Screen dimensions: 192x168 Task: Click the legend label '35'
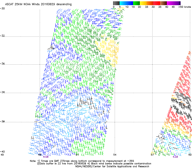click(x=160, y=7)
